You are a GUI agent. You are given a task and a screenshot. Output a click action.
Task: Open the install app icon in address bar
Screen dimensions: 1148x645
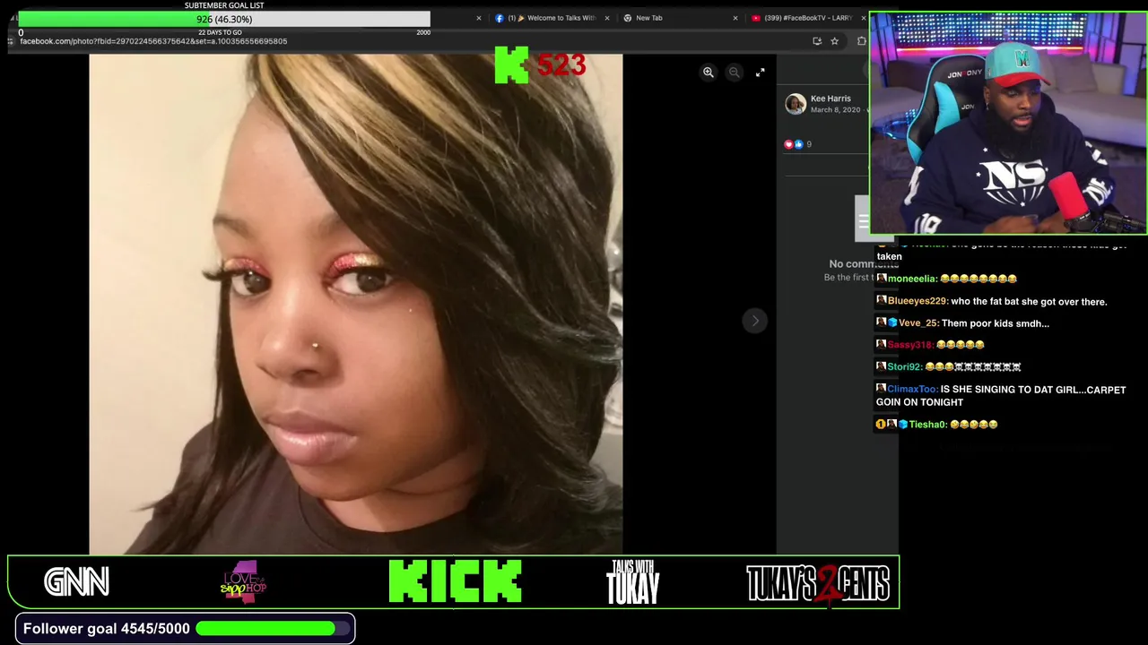[x=816, y=41]
